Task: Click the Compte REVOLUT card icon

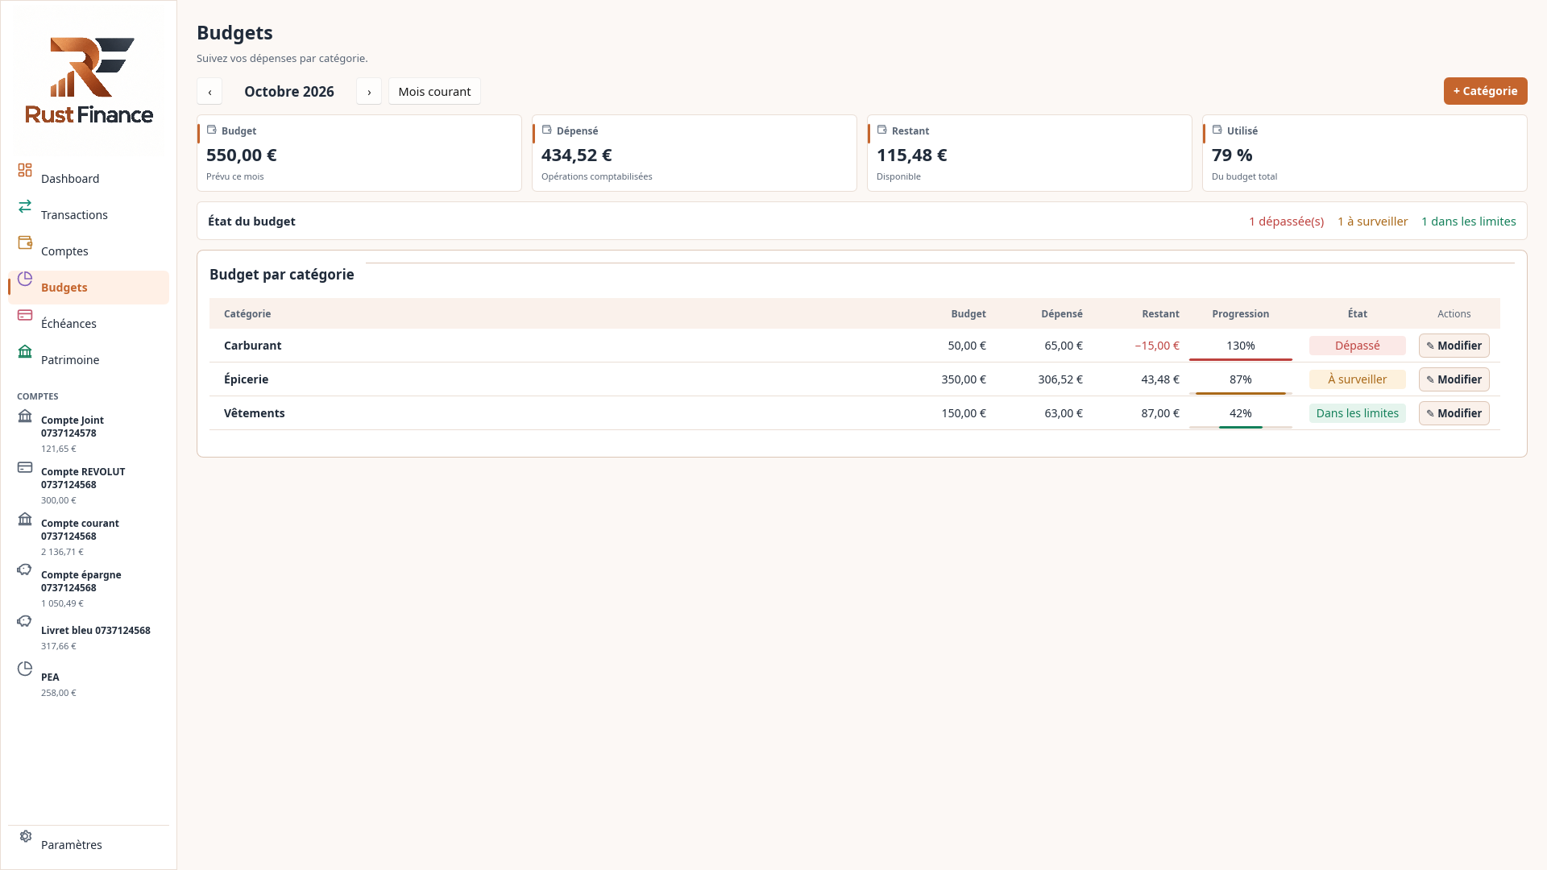Action: pyautogui.click(x=25, y=467)
